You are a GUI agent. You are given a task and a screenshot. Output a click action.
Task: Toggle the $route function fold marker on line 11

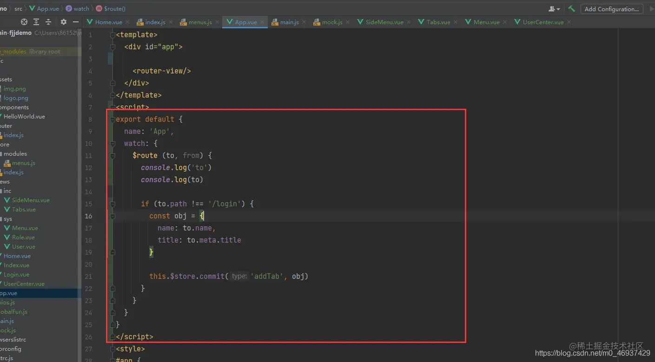click(x=112, y=156)
